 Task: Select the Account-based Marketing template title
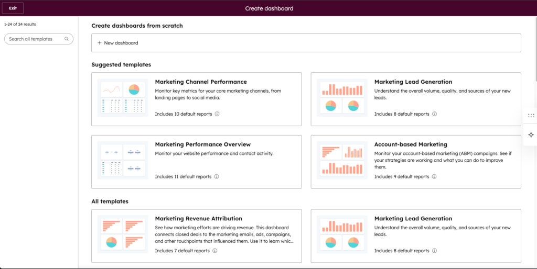[411, 144]
